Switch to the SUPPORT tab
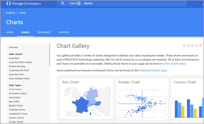The width and height of the screenshot is (204, 124). 64,32
